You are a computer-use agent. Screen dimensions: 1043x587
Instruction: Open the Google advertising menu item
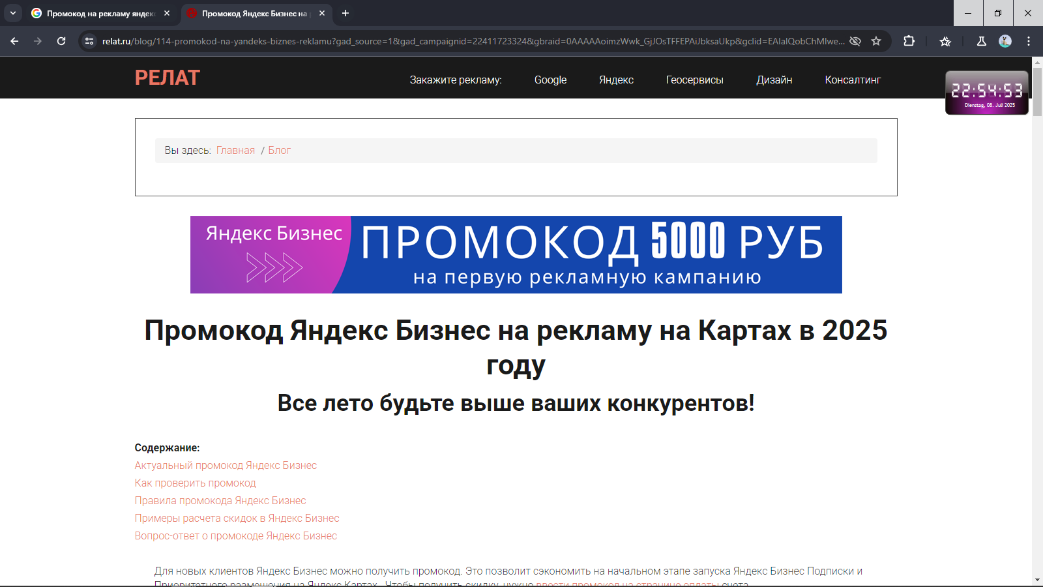coord(550,80)
